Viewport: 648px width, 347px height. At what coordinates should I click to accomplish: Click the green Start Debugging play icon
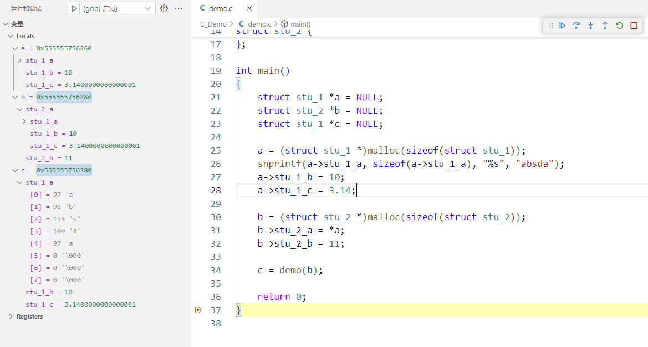click(x=74, y=8)
